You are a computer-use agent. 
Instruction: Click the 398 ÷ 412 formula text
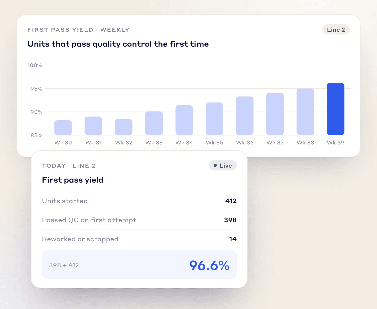click(x=64, y=265)
